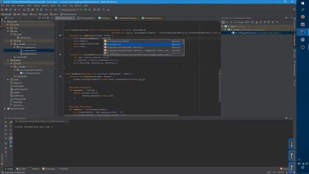Click MyGdxGame.kt breadcrumb in navigation bar

[x=68, y=14]
